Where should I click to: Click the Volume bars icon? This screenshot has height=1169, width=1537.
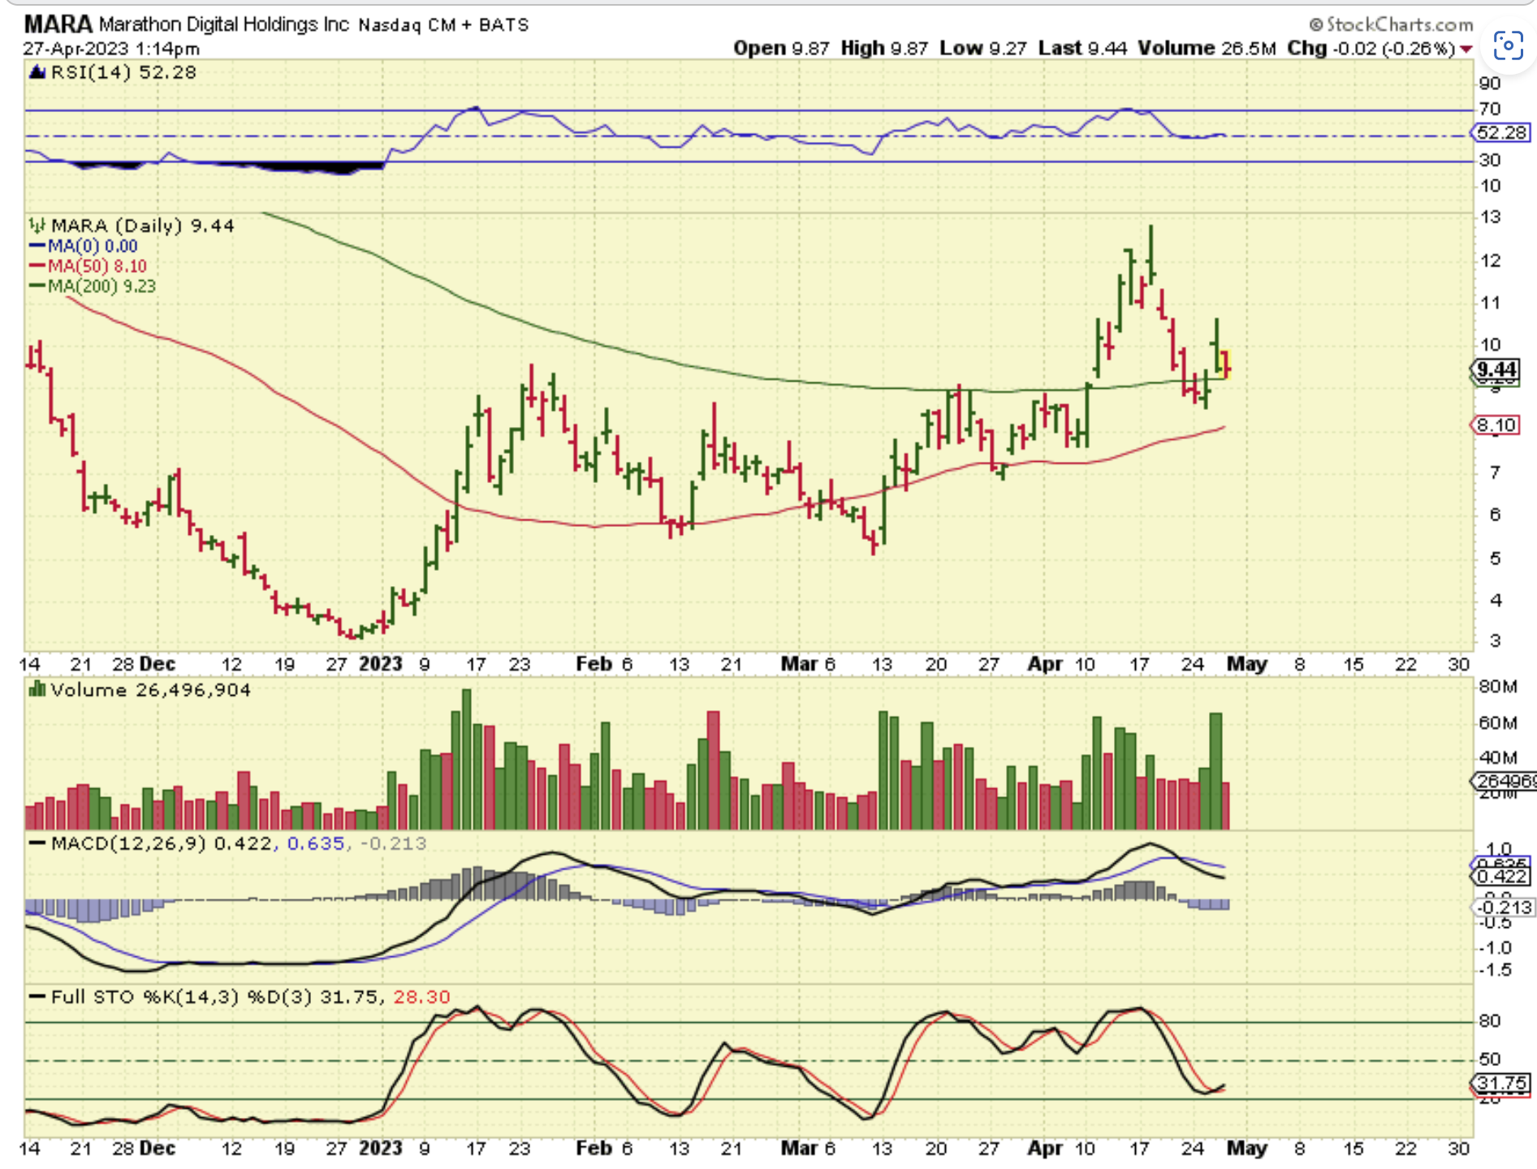tap(37, 689)
